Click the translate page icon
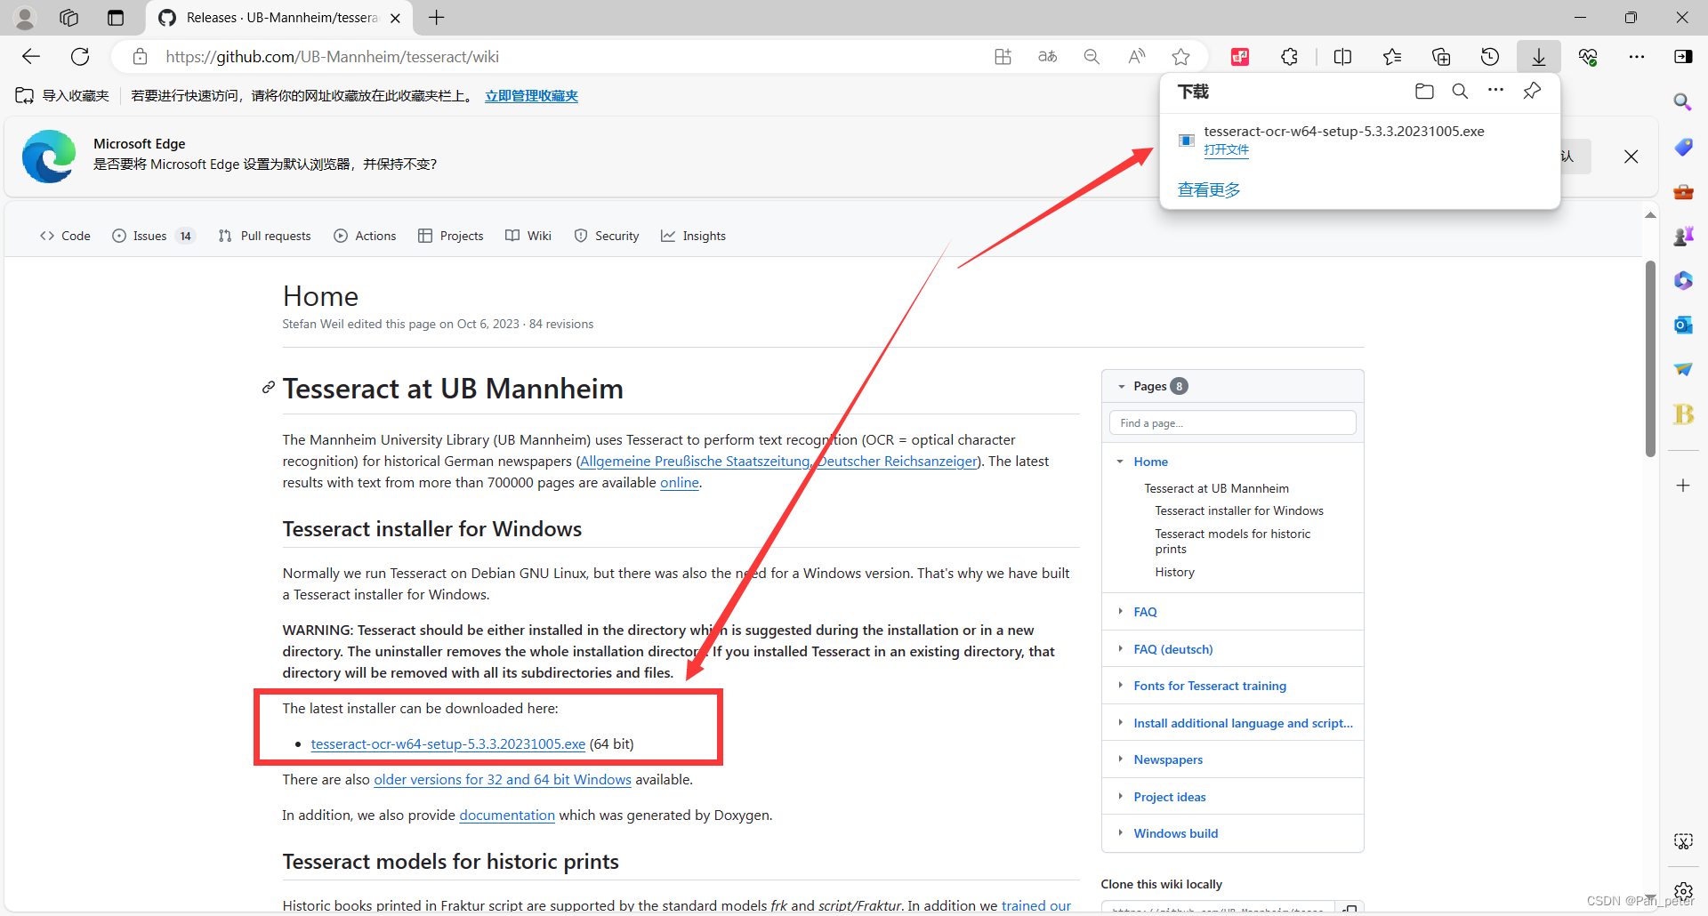This screenshot has height=916, width=1708. click(x=1048, y=57)
